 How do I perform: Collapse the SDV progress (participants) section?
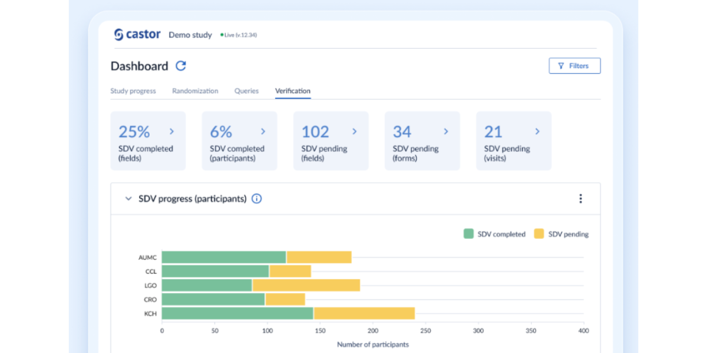(x=128, y=199)
